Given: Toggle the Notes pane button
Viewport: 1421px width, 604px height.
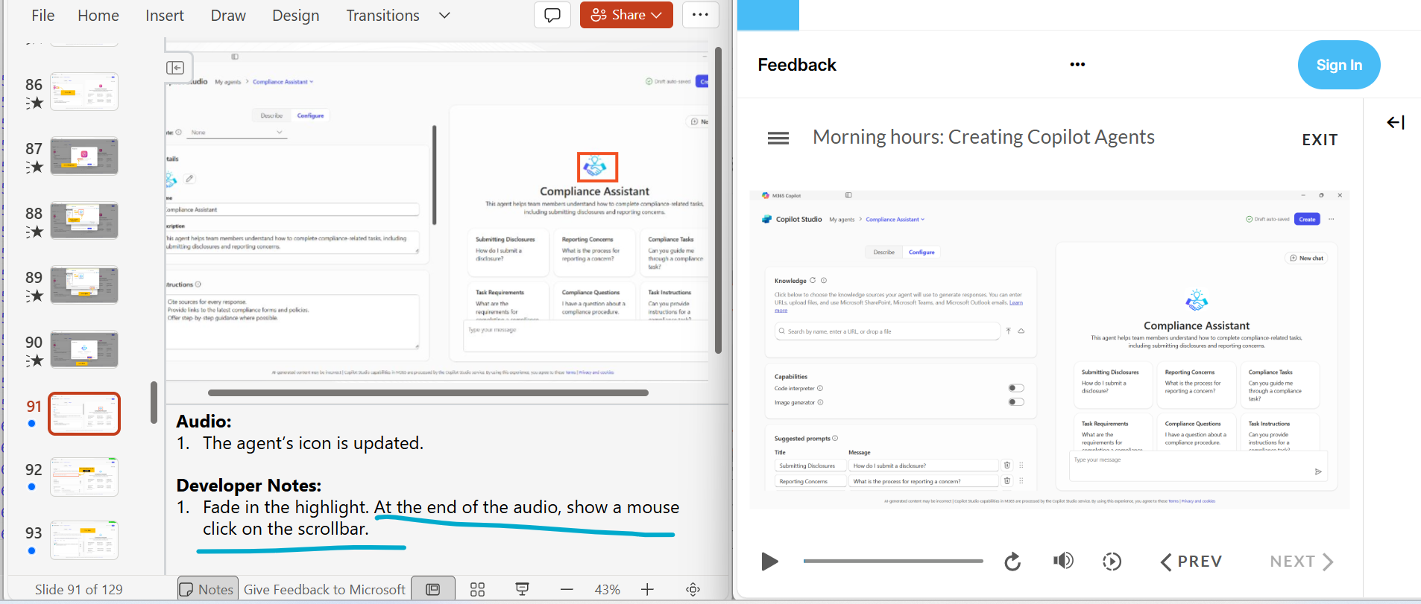Looking at the screenshot, I should (x=207, y=589).
